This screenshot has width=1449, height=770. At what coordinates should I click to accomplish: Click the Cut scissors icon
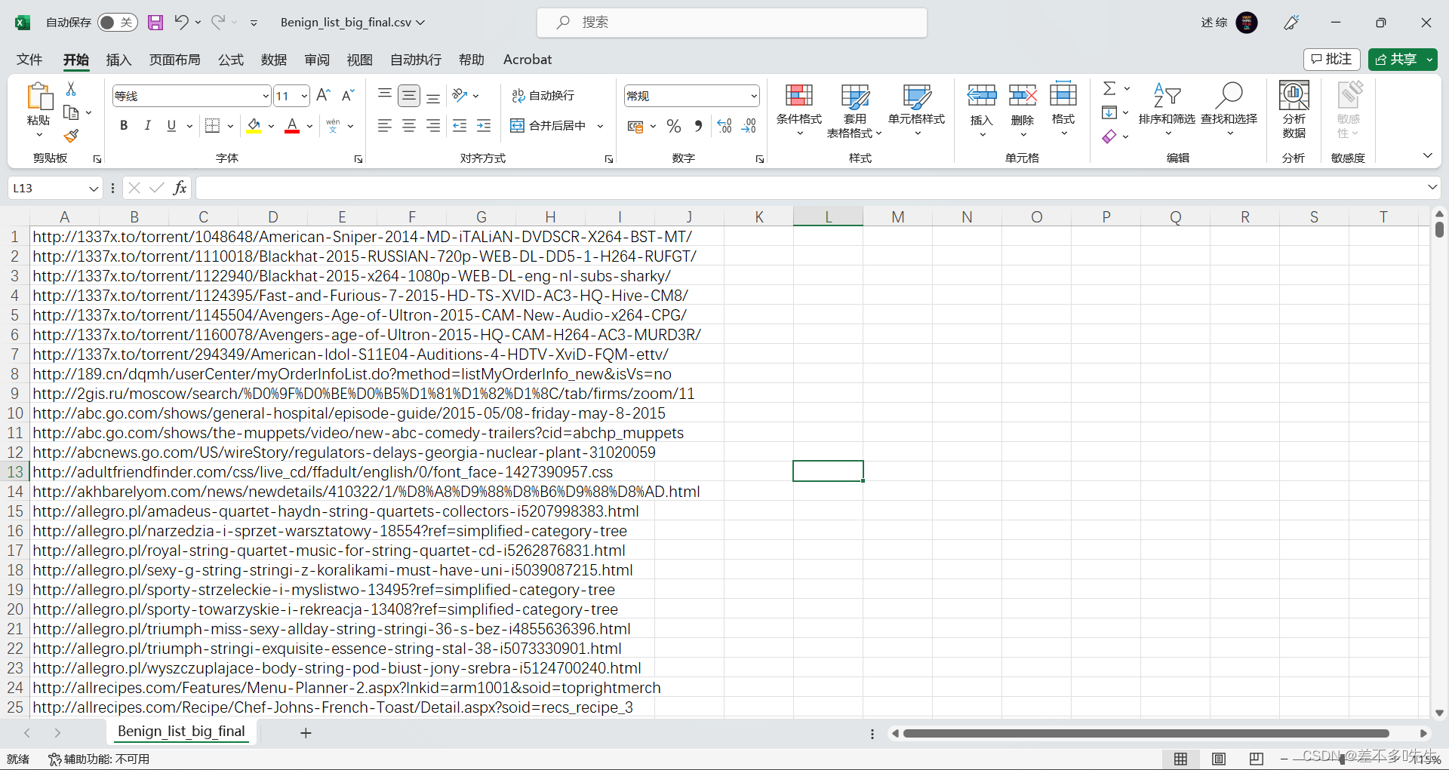[x=71, y=89]
